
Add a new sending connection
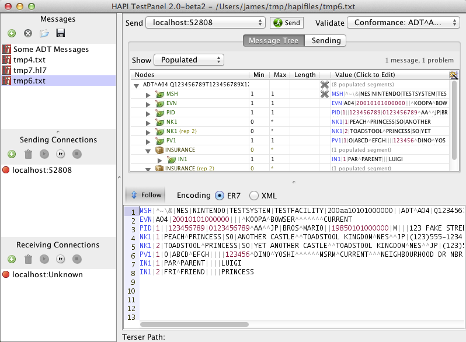coord(12,154)
